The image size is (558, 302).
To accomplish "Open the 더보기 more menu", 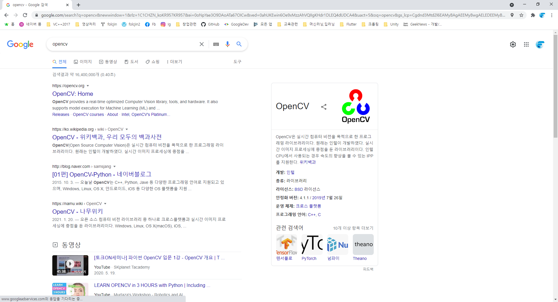I will (174, 62).
